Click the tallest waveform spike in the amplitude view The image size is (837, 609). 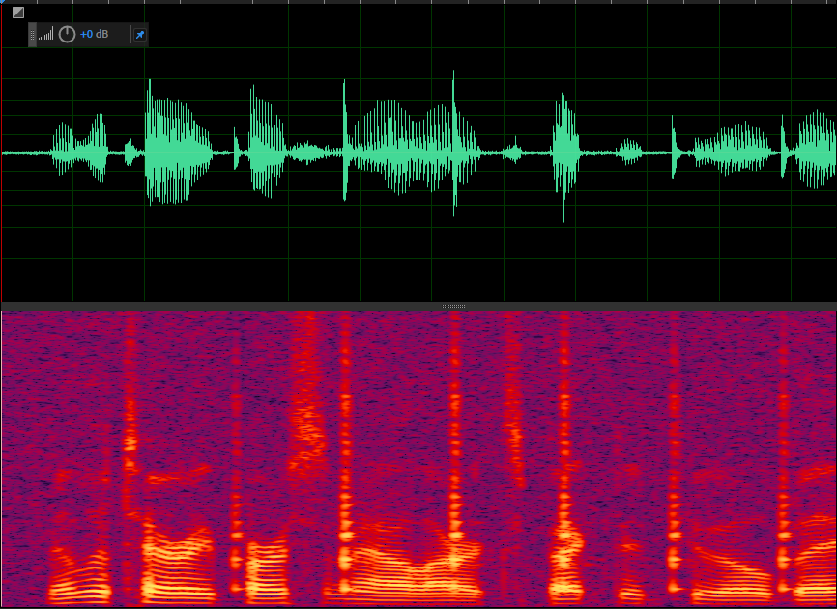pos(563,145)
